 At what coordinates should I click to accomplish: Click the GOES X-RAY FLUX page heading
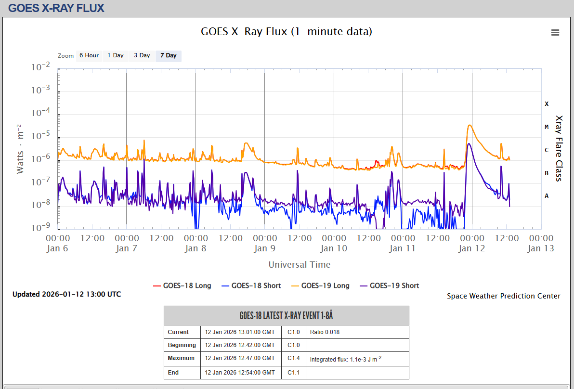click(x=56, y=8)
